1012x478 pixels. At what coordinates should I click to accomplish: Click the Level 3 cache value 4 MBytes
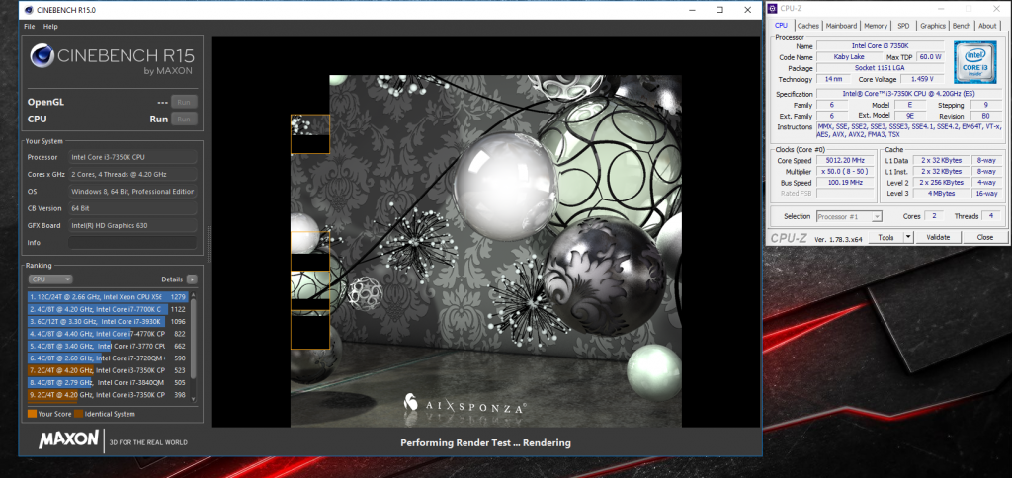942,193
